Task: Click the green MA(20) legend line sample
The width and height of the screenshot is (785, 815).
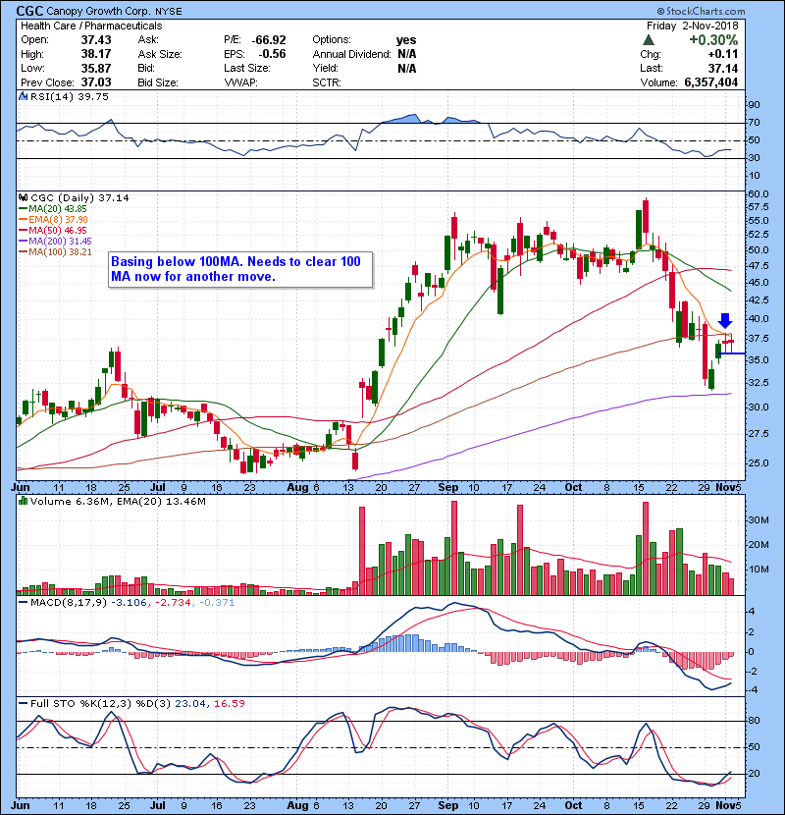Action: coord(24,208)
